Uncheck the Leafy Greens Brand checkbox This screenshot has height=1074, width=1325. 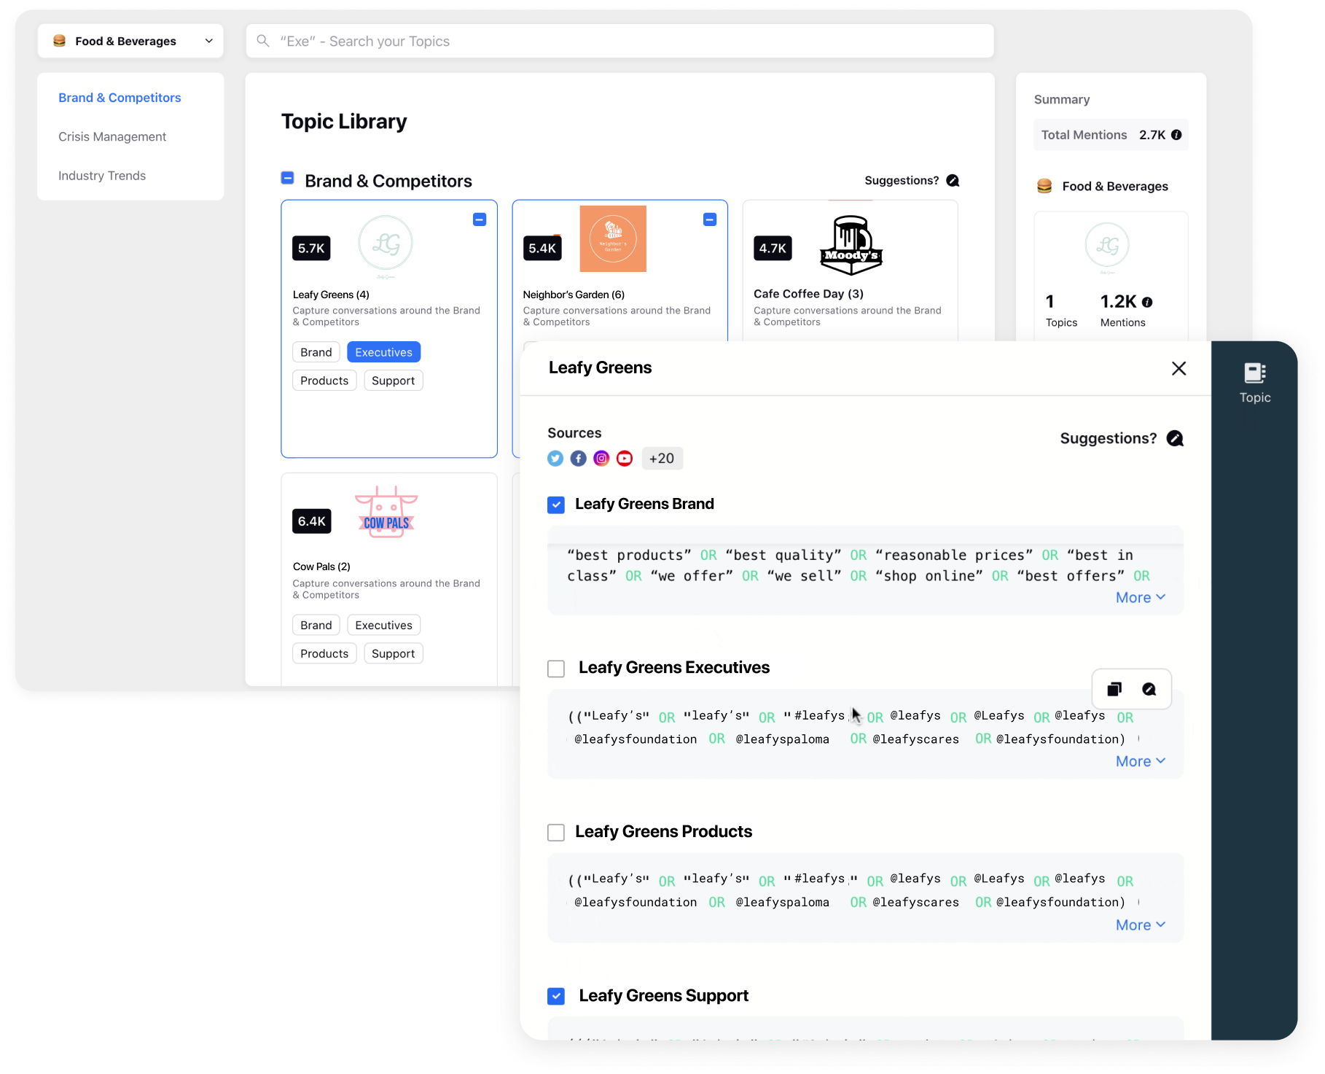[x=556, y=504]
